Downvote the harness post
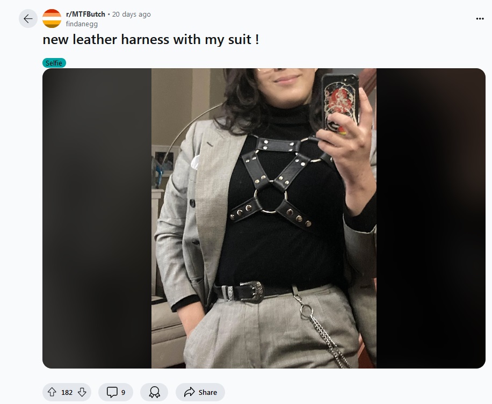 point(82,392)
